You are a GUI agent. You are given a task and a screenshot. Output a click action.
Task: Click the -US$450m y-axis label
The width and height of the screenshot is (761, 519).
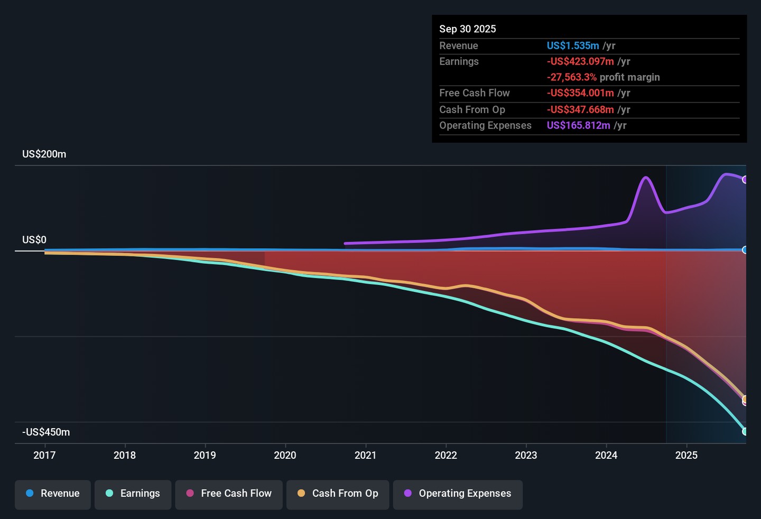click(x=46, y=432)
